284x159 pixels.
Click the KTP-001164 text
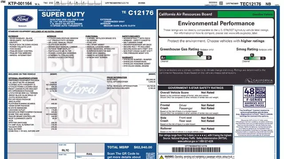tap(20, 4)
